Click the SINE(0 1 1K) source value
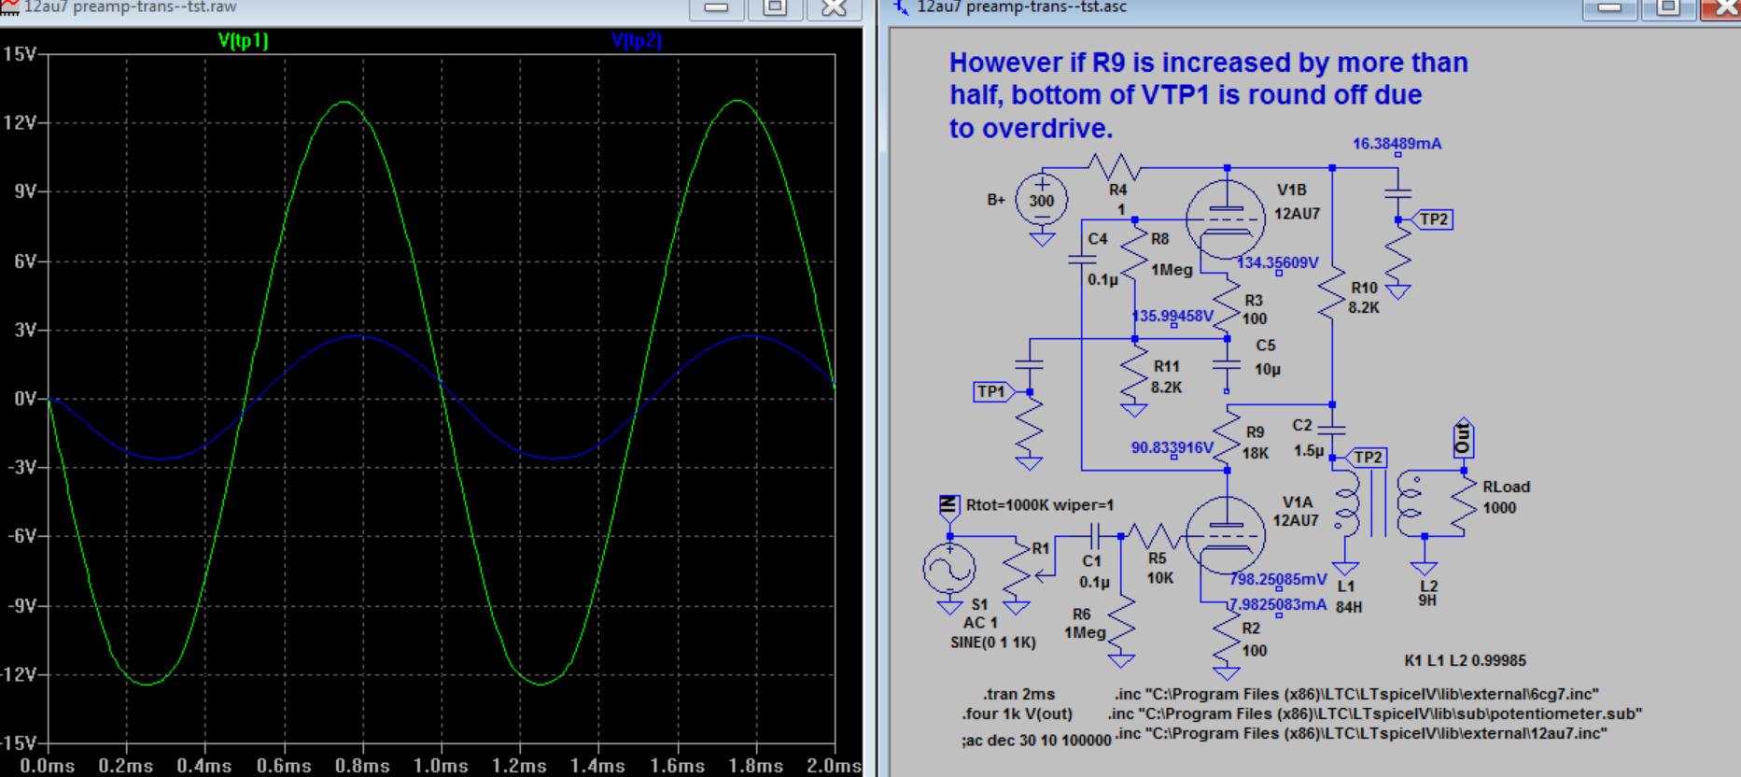 point(993,643)
